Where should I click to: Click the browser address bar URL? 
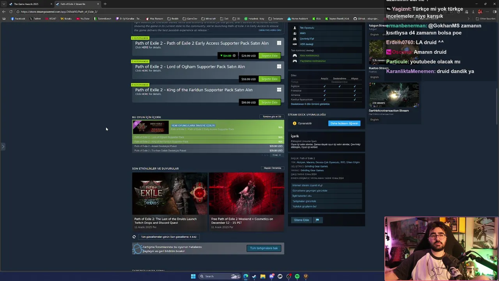tap(59, 12)
